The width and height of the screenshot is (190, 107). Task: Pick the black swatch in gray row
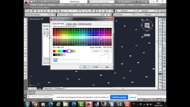click(54, 55)
